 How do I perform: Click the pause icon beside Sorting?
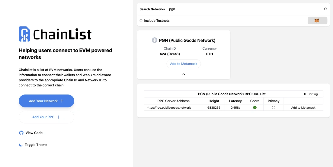tap(305, 94)
